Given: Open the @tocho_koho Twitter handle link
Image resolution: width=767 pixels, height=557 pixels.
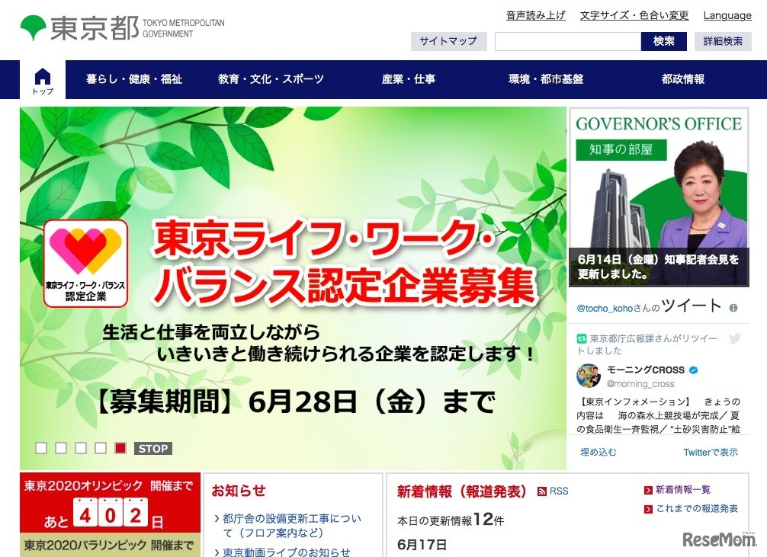Looking at the screenshot, I should 605,308.
